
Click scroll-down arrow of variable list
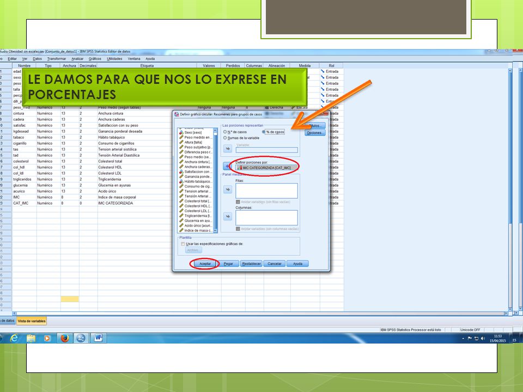(x=215, y=231)
